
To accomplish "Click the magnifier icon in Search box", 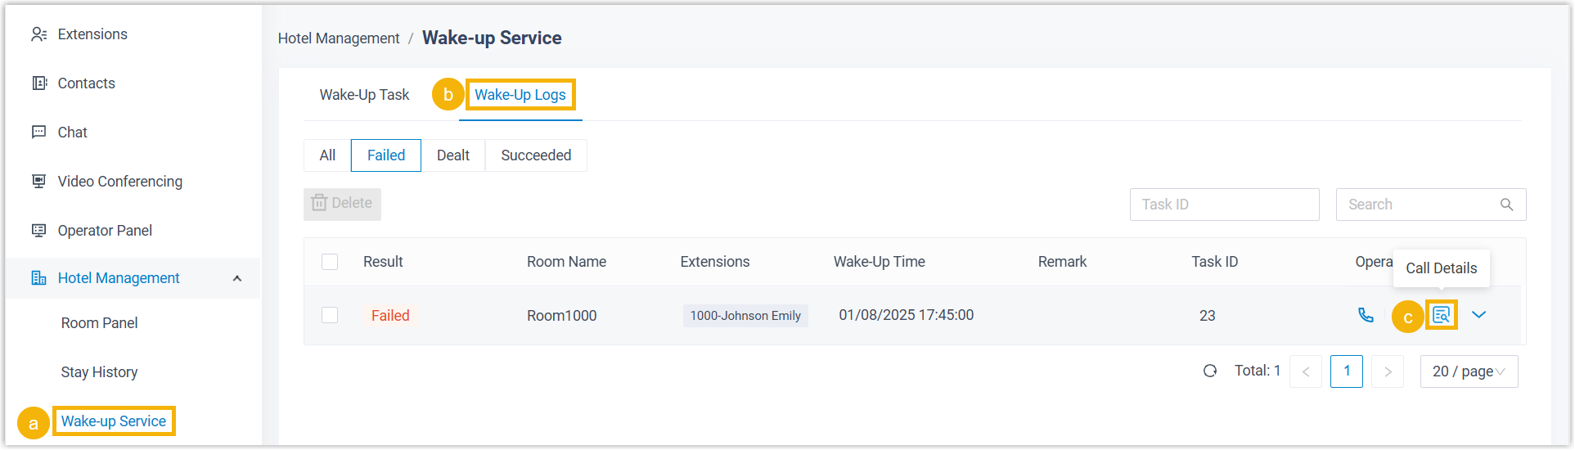I will tap(1506, 205).
